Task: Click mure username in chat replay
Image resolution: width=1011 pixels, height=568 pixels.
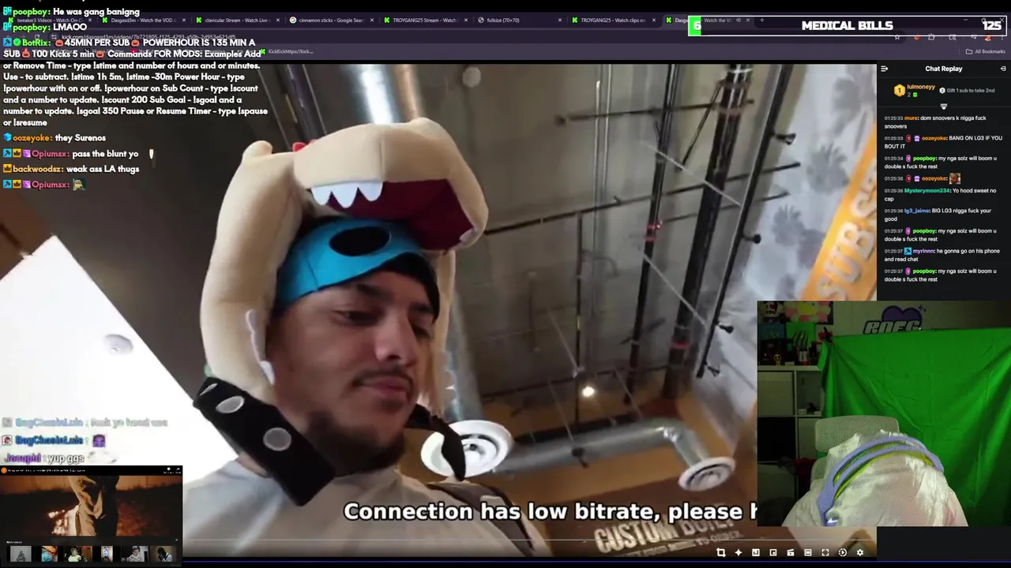Action: coord(911,118)
